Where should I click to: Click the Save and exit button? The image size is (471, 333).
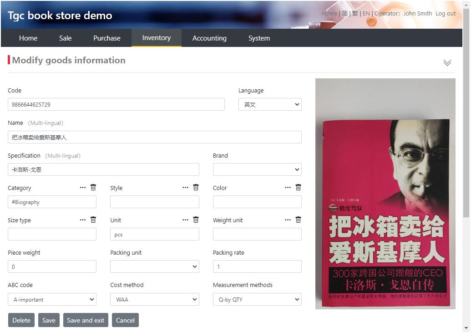click(86, 320)
